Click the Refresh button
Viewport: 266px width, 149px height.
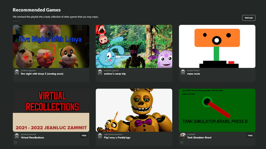tap(249, 18)
